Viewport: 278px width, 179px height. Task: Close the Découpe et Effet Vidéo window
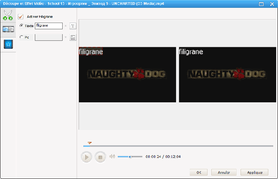[272, 4]
